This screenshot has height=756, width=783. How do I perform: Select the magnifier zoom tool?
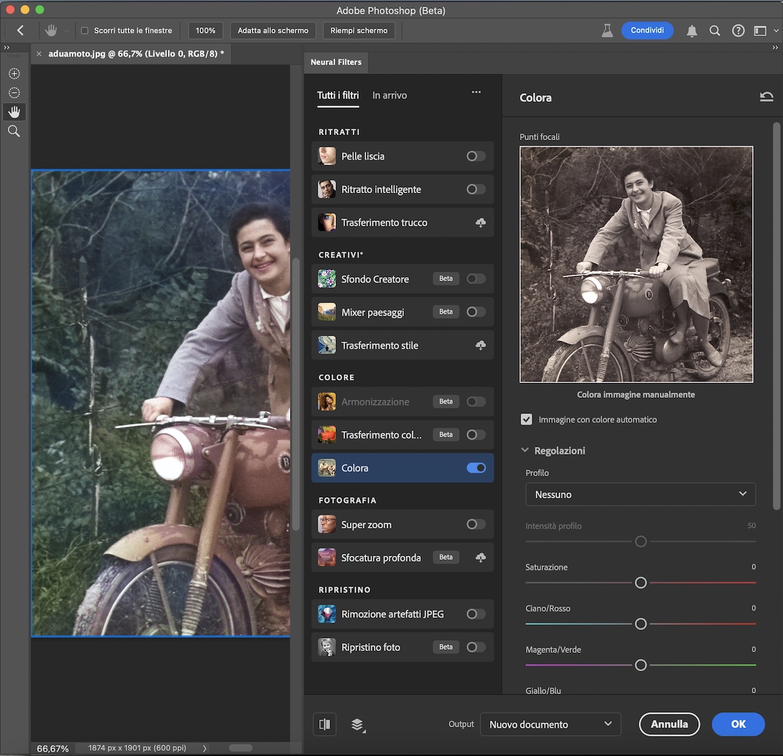[14, 131]
